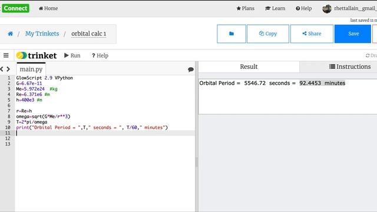
Task: Click the trinket logo
Action: coord(37,55)
